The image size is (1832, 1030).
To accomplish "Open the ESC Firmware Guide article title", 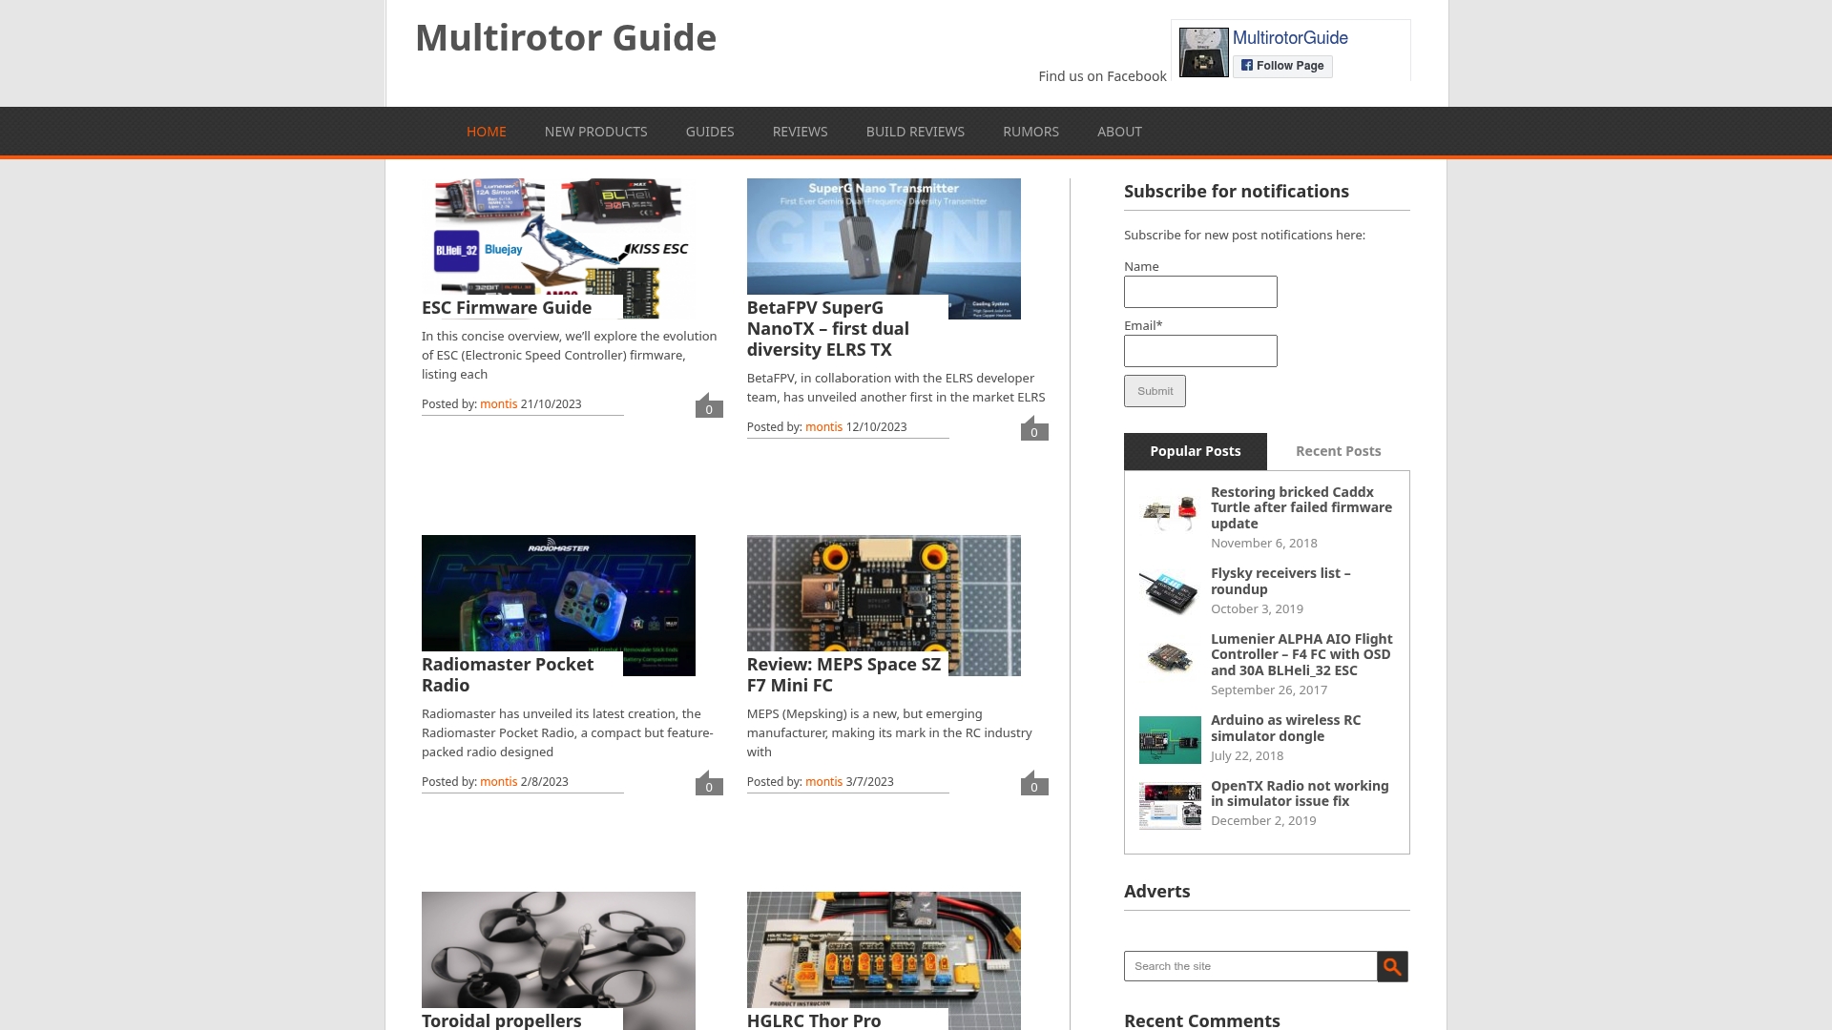I will click(x=507, y=308).
